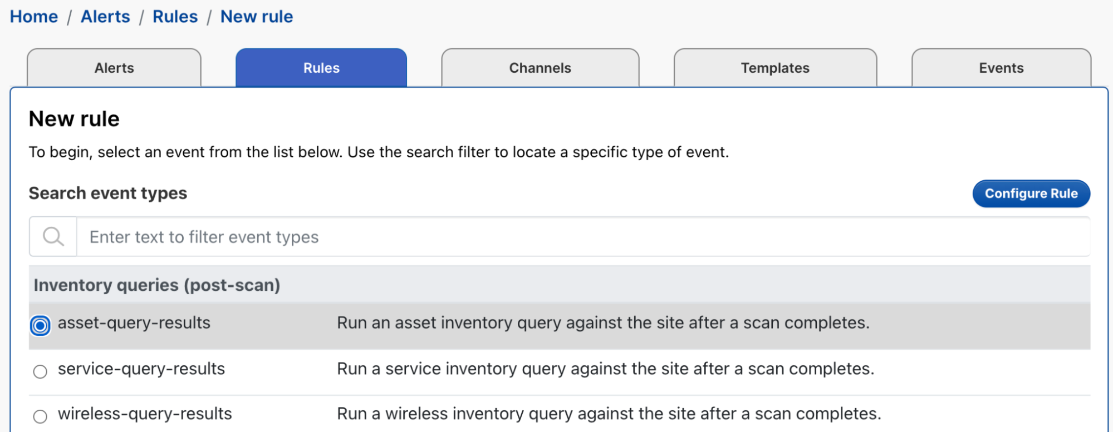Viewport: 1113px width, 432px height.
Task: Click 'Run an asset inventory query' description
Action: pos(604,323)
